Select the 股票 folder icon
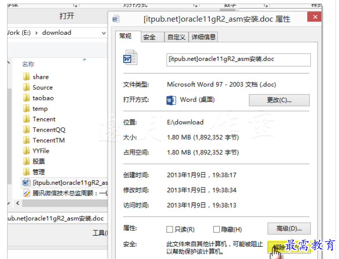 26,161
